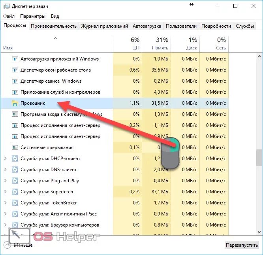Click gear icon of Браузер компьютеров service
Image resolution: width=263 pixels, height=255 pixels.
(15, 225)
